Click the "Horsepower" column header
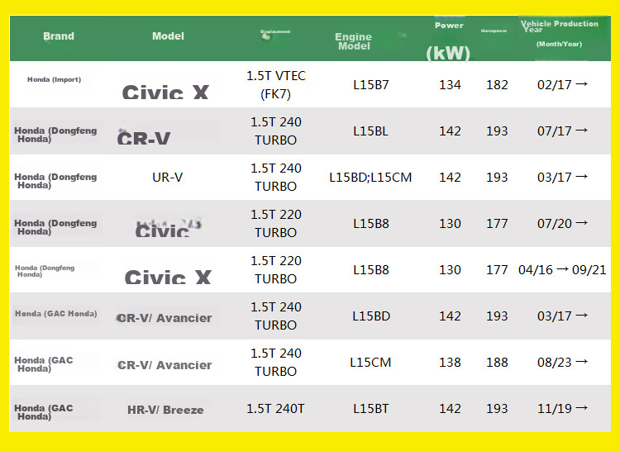Viewport: 620px width, 451px height. click(494, 31)
